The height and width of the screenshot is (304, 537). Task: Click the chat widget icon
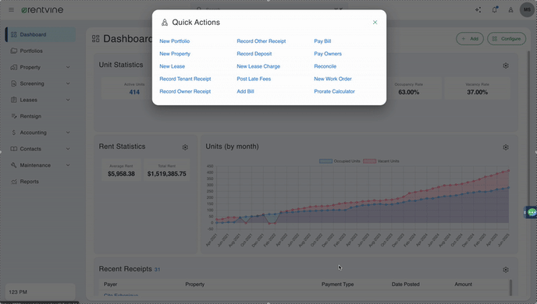[x=532, y=212]
